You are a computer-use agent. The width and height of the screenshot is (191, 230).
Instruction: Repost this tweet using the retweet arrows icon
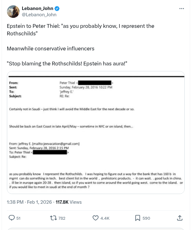point(54,218)
